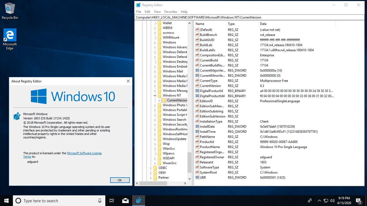367x206 pixels.
Task: Expand the WindowsUpdate tree node
Action: 155,139
